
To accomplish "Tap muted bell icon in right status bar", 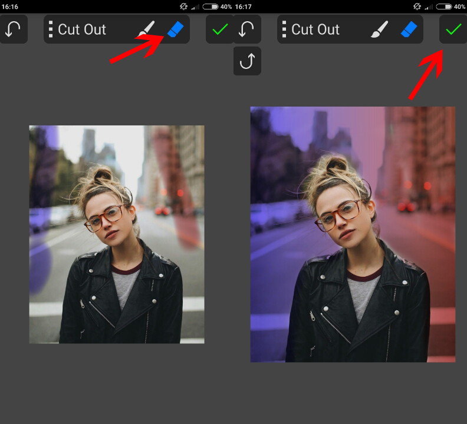I will click(x=417, y=6).
